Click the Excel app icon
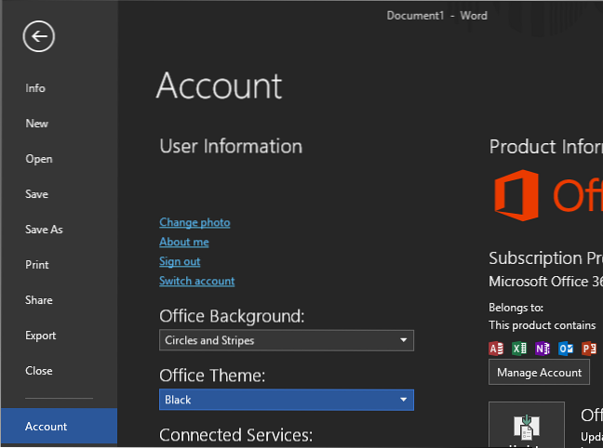603x448 pixels. point(519,349)
